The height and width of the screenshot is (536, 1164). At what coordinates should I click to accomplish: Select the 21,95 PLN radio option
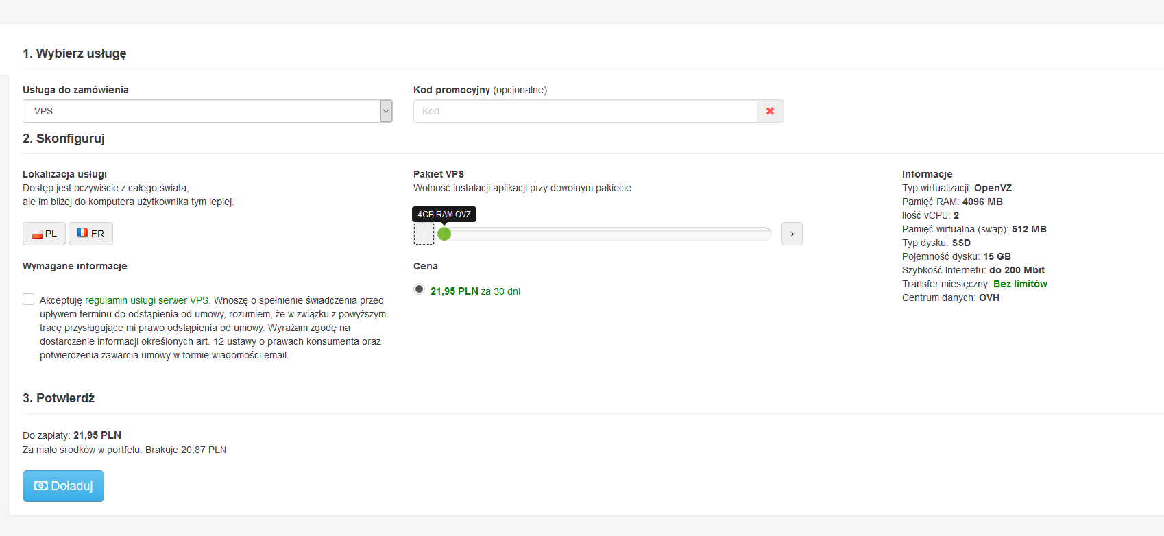[x=419, y=289]
